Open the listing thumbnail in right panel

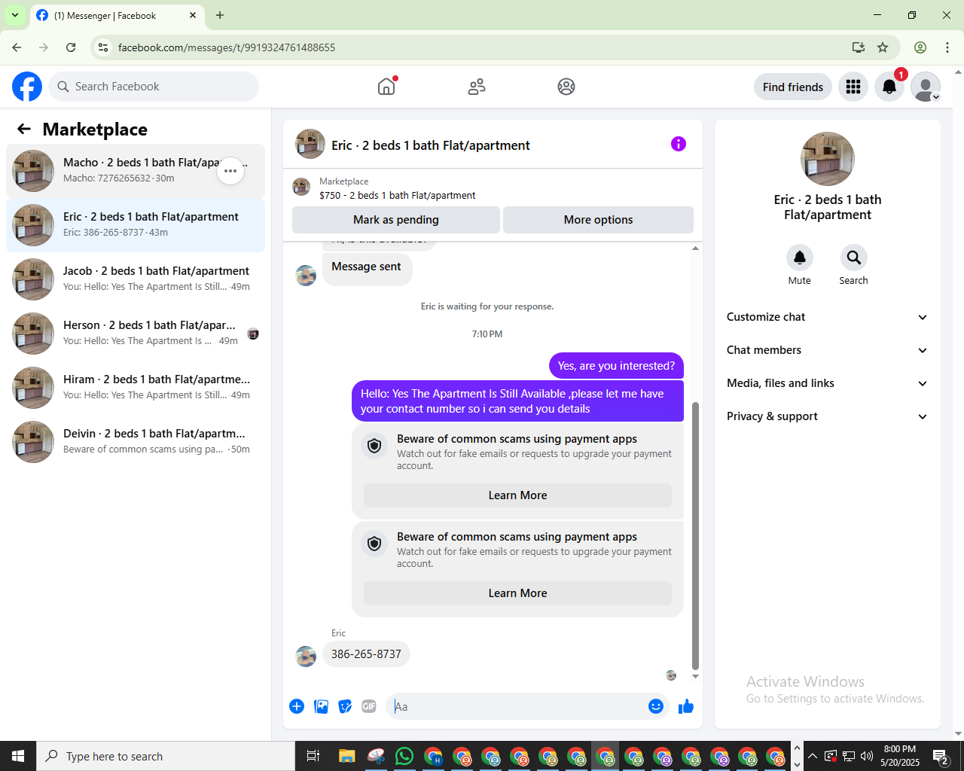827,159
